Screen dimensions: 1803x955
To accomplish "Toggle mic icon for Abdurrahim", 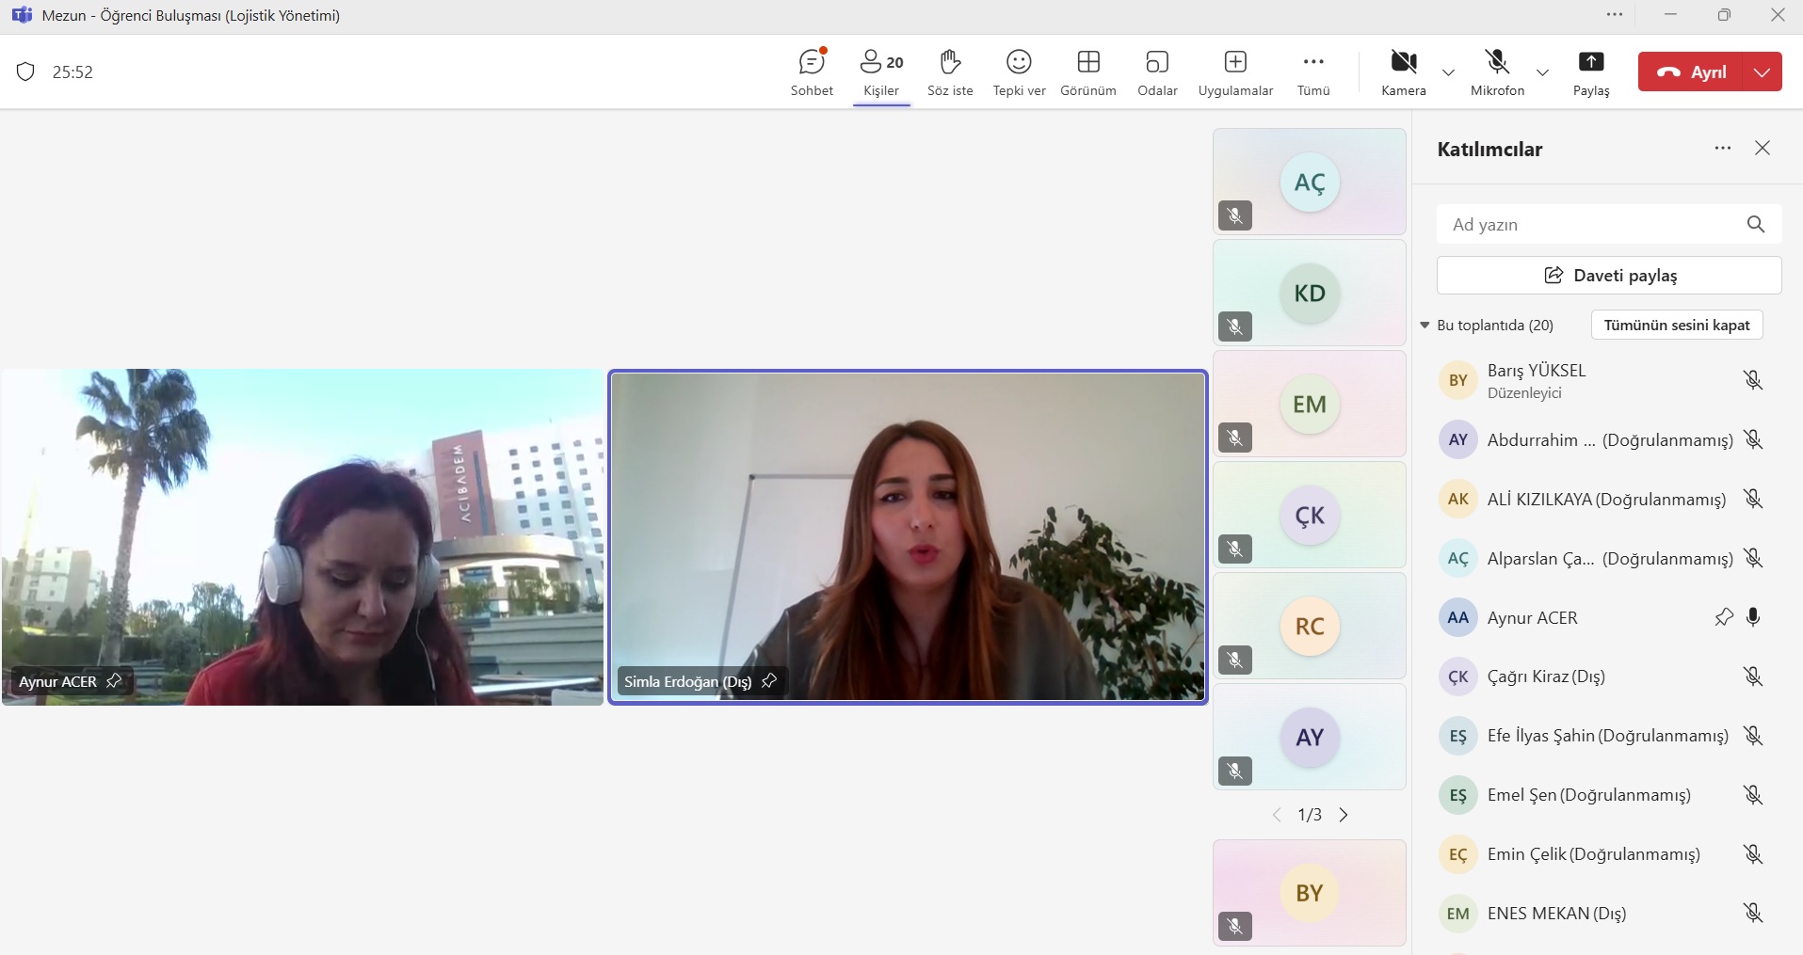I will point(1753,439).
